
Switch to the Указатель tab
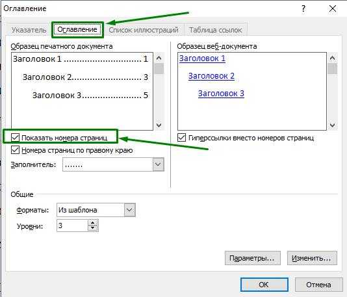click(x=29, y=30)
